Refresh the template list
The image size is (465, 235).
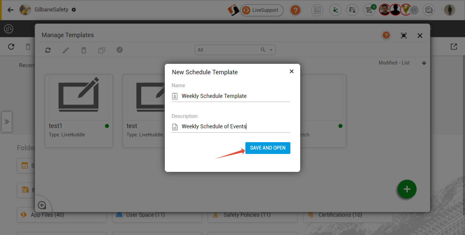[x=48, y=50]
